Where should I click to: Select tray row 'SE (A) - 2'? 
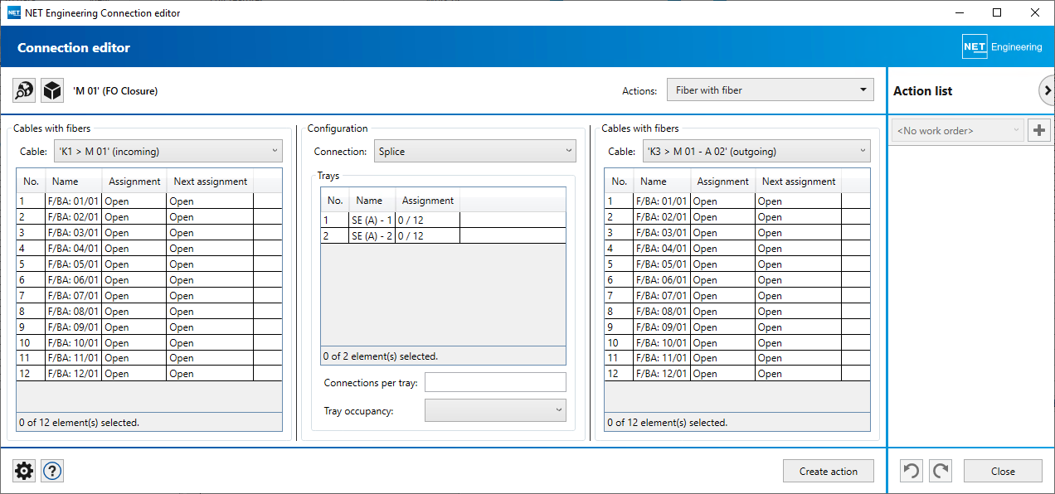[x=443, y=235]
